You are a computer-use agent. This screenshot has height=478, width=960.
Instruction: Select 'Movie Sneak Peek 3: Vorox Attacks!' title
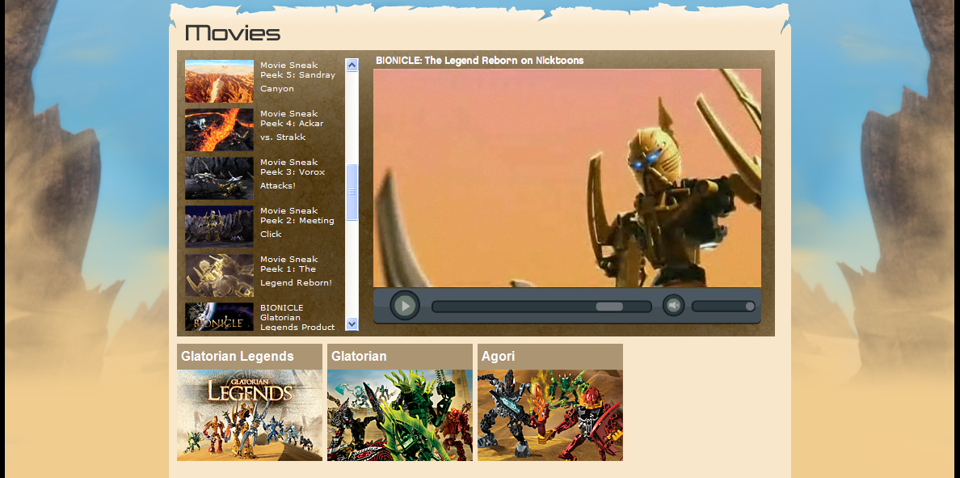292,173
